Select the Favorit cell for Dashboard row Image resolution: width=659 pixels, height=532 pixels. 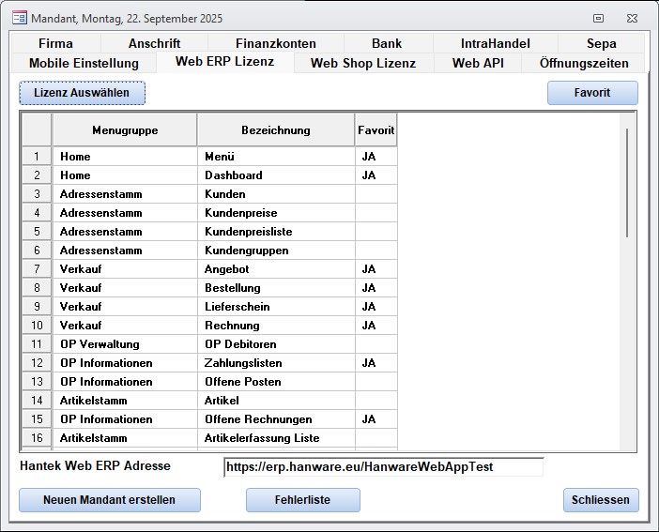point(375,175)
